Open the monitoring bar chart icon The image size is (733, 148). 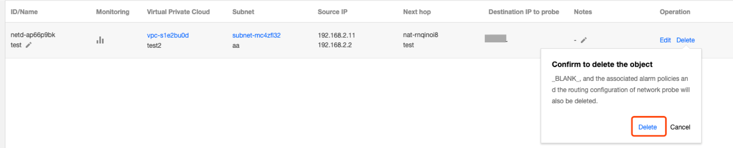tap(100, 40)
